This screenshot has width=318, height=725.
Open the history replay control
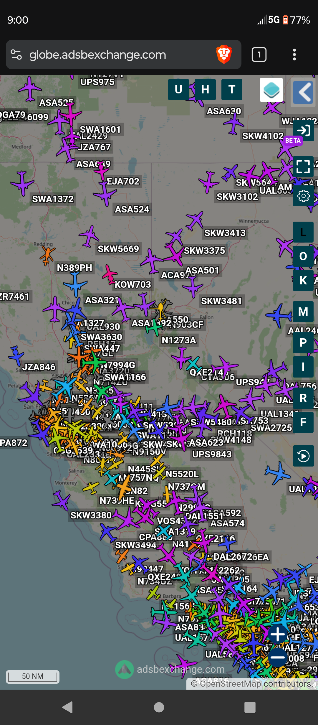click(x=304, y=456)
